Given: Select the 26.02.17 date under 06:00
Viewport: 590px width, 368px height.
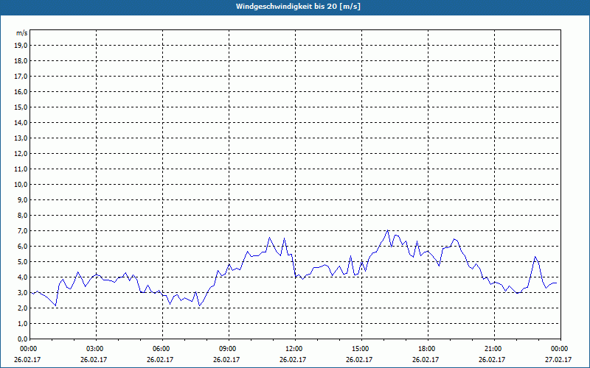Looking at the screenshot, I should click(x=160, y=359).
